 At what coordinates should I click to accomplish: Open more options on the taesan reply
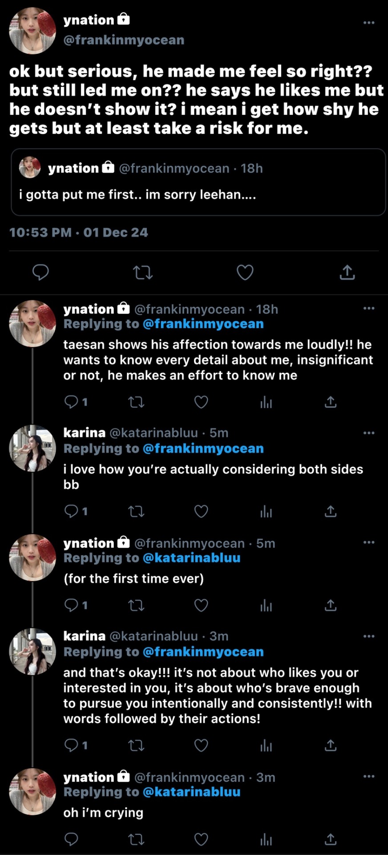(369, 308)
